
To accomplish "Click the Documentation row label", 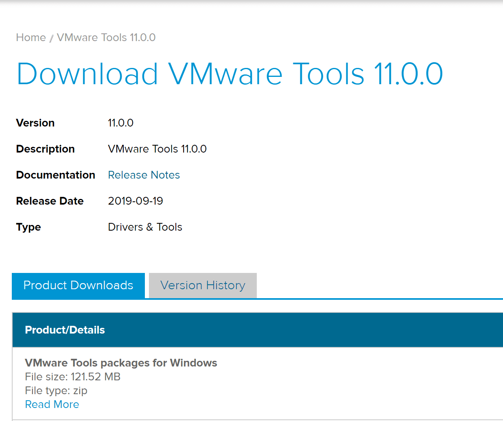I will 55,175.
